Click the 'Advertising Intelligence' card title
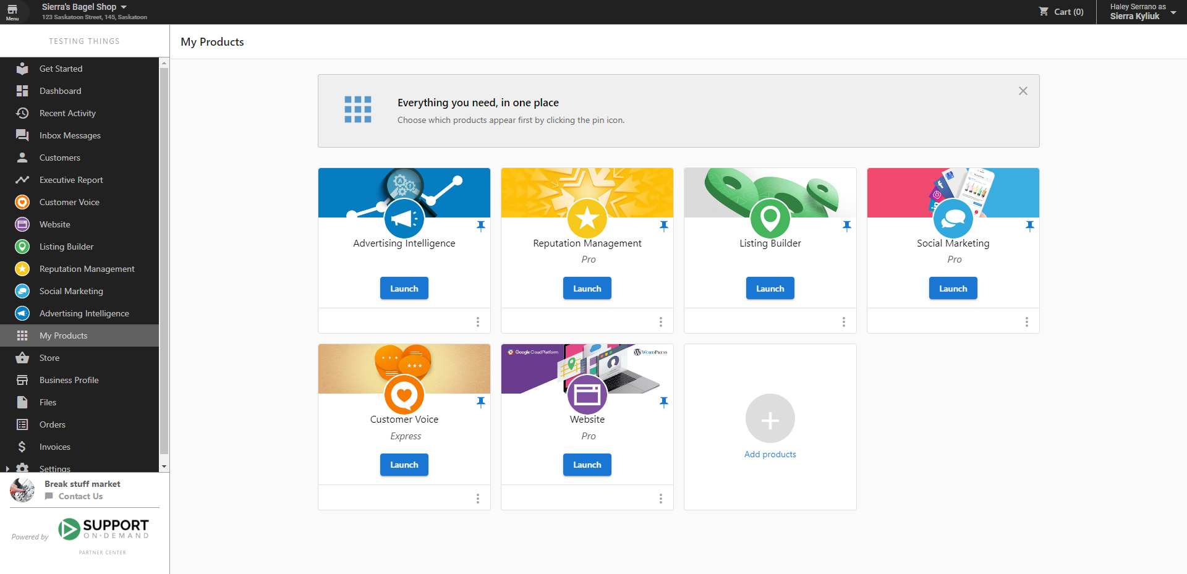Viewport: 1187px width, 574px height. pos(404,243)
